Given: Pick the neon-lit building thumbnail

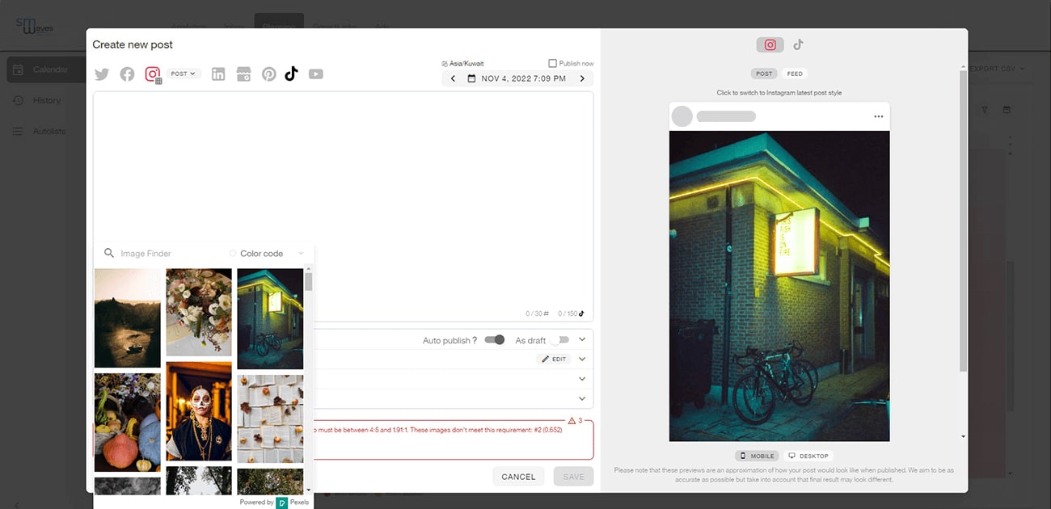Looking at the screenshot, I should 270,318.
